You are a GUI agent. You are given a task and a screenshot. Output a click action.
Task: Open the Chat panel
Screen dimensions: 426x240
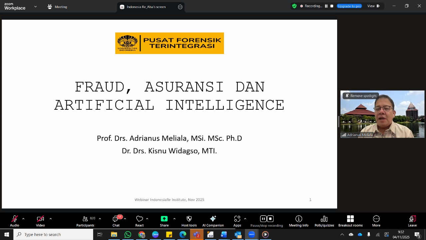pos(116,221)
